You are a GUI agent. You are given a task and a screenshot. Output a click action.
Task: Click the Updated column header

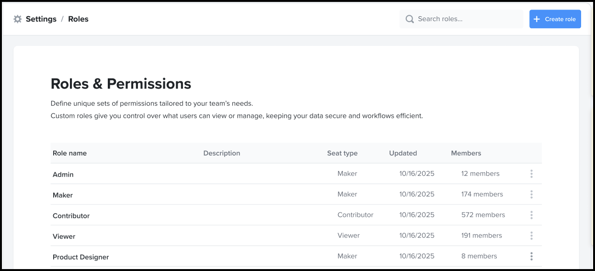click(x=403, y=153)
